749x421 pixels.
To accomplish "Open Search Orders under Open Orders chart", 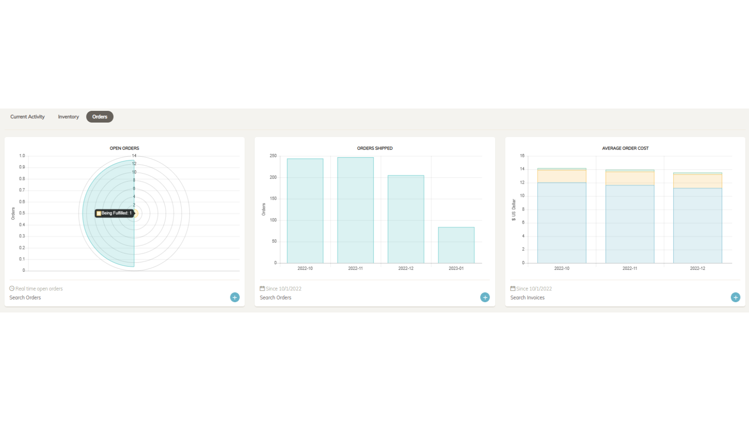I will (25, 298).
